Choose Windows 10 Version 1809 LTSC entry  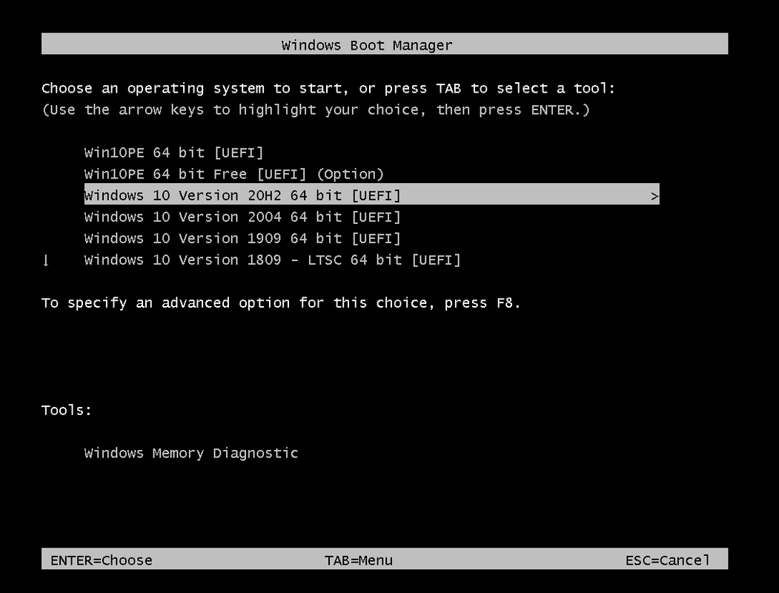pyautogui.click(x=272, y=259)
